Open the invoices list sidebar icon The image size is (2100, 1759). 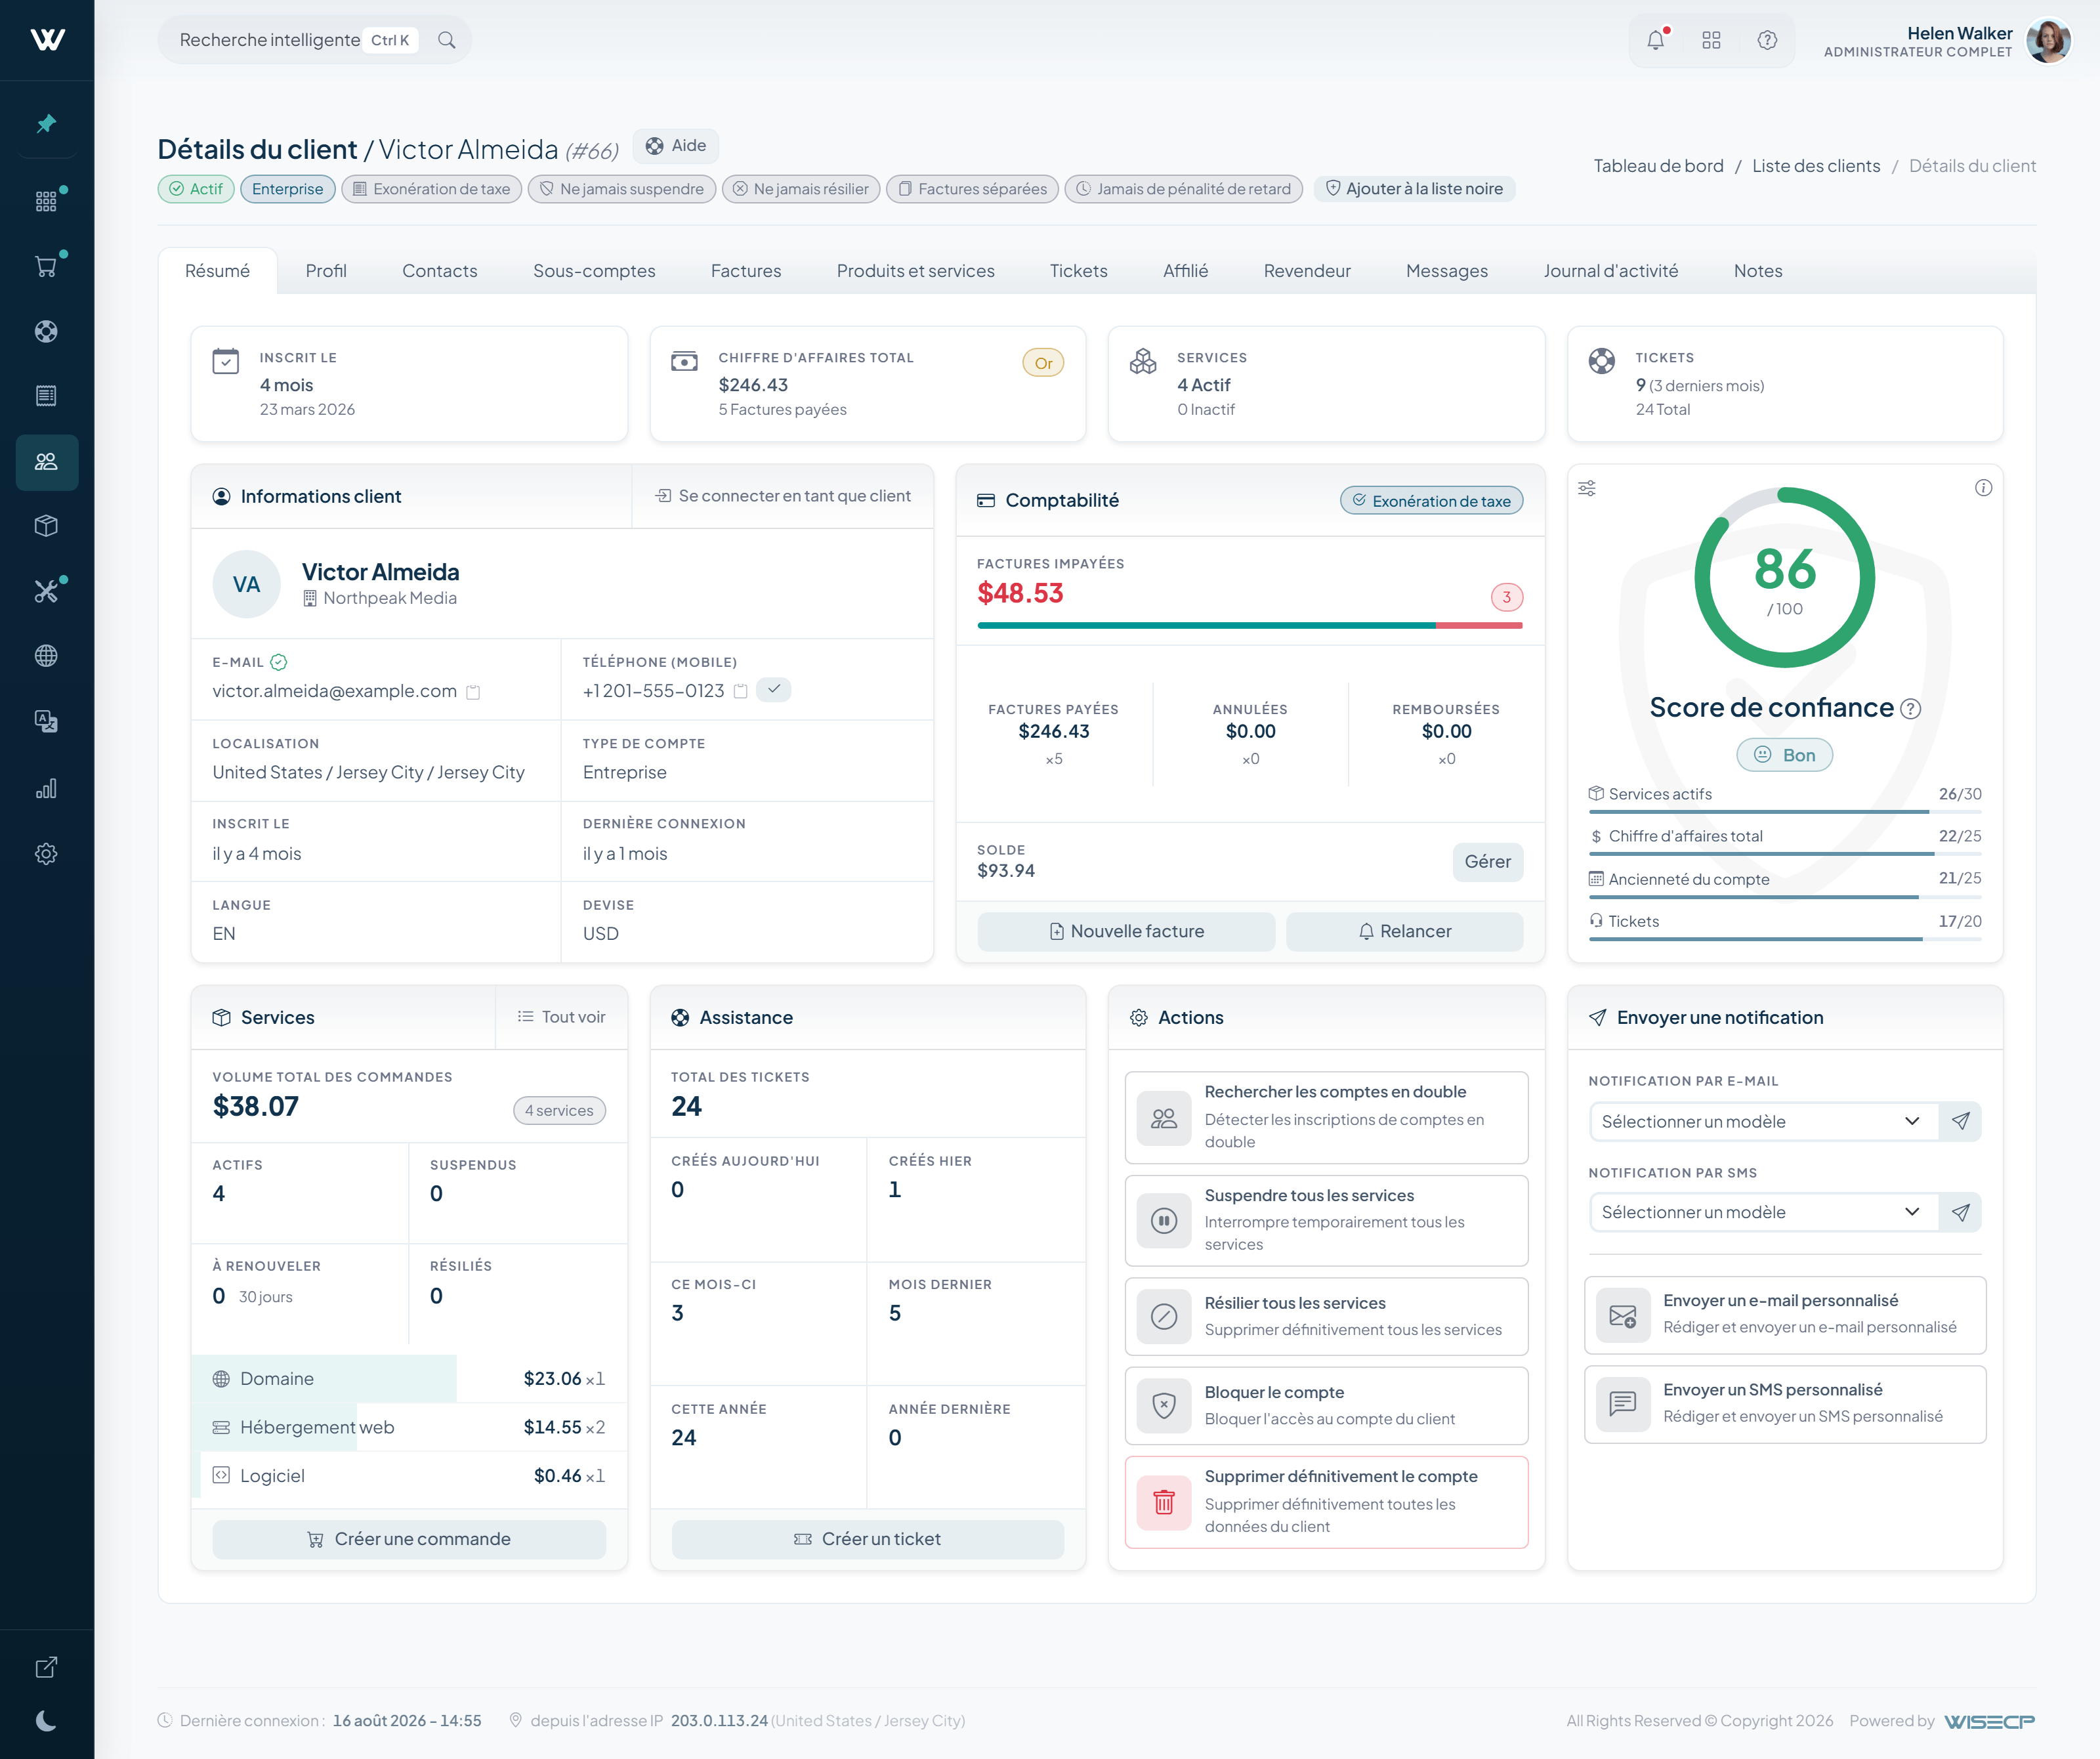point(46,396)
